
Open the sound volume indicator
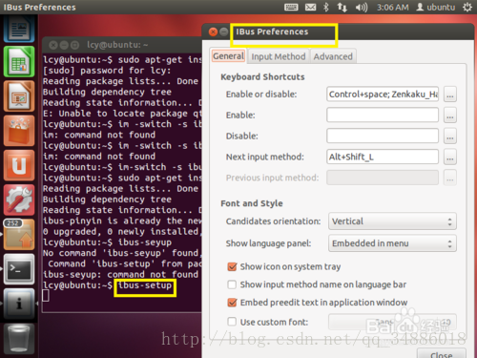(x=362, y=7)
